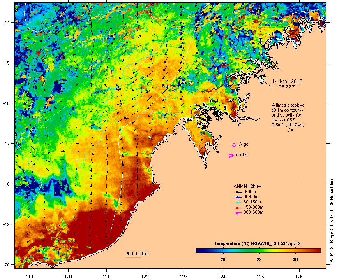Click the Altimetric sealevel text
337x280 pixels.
[289, 105]
